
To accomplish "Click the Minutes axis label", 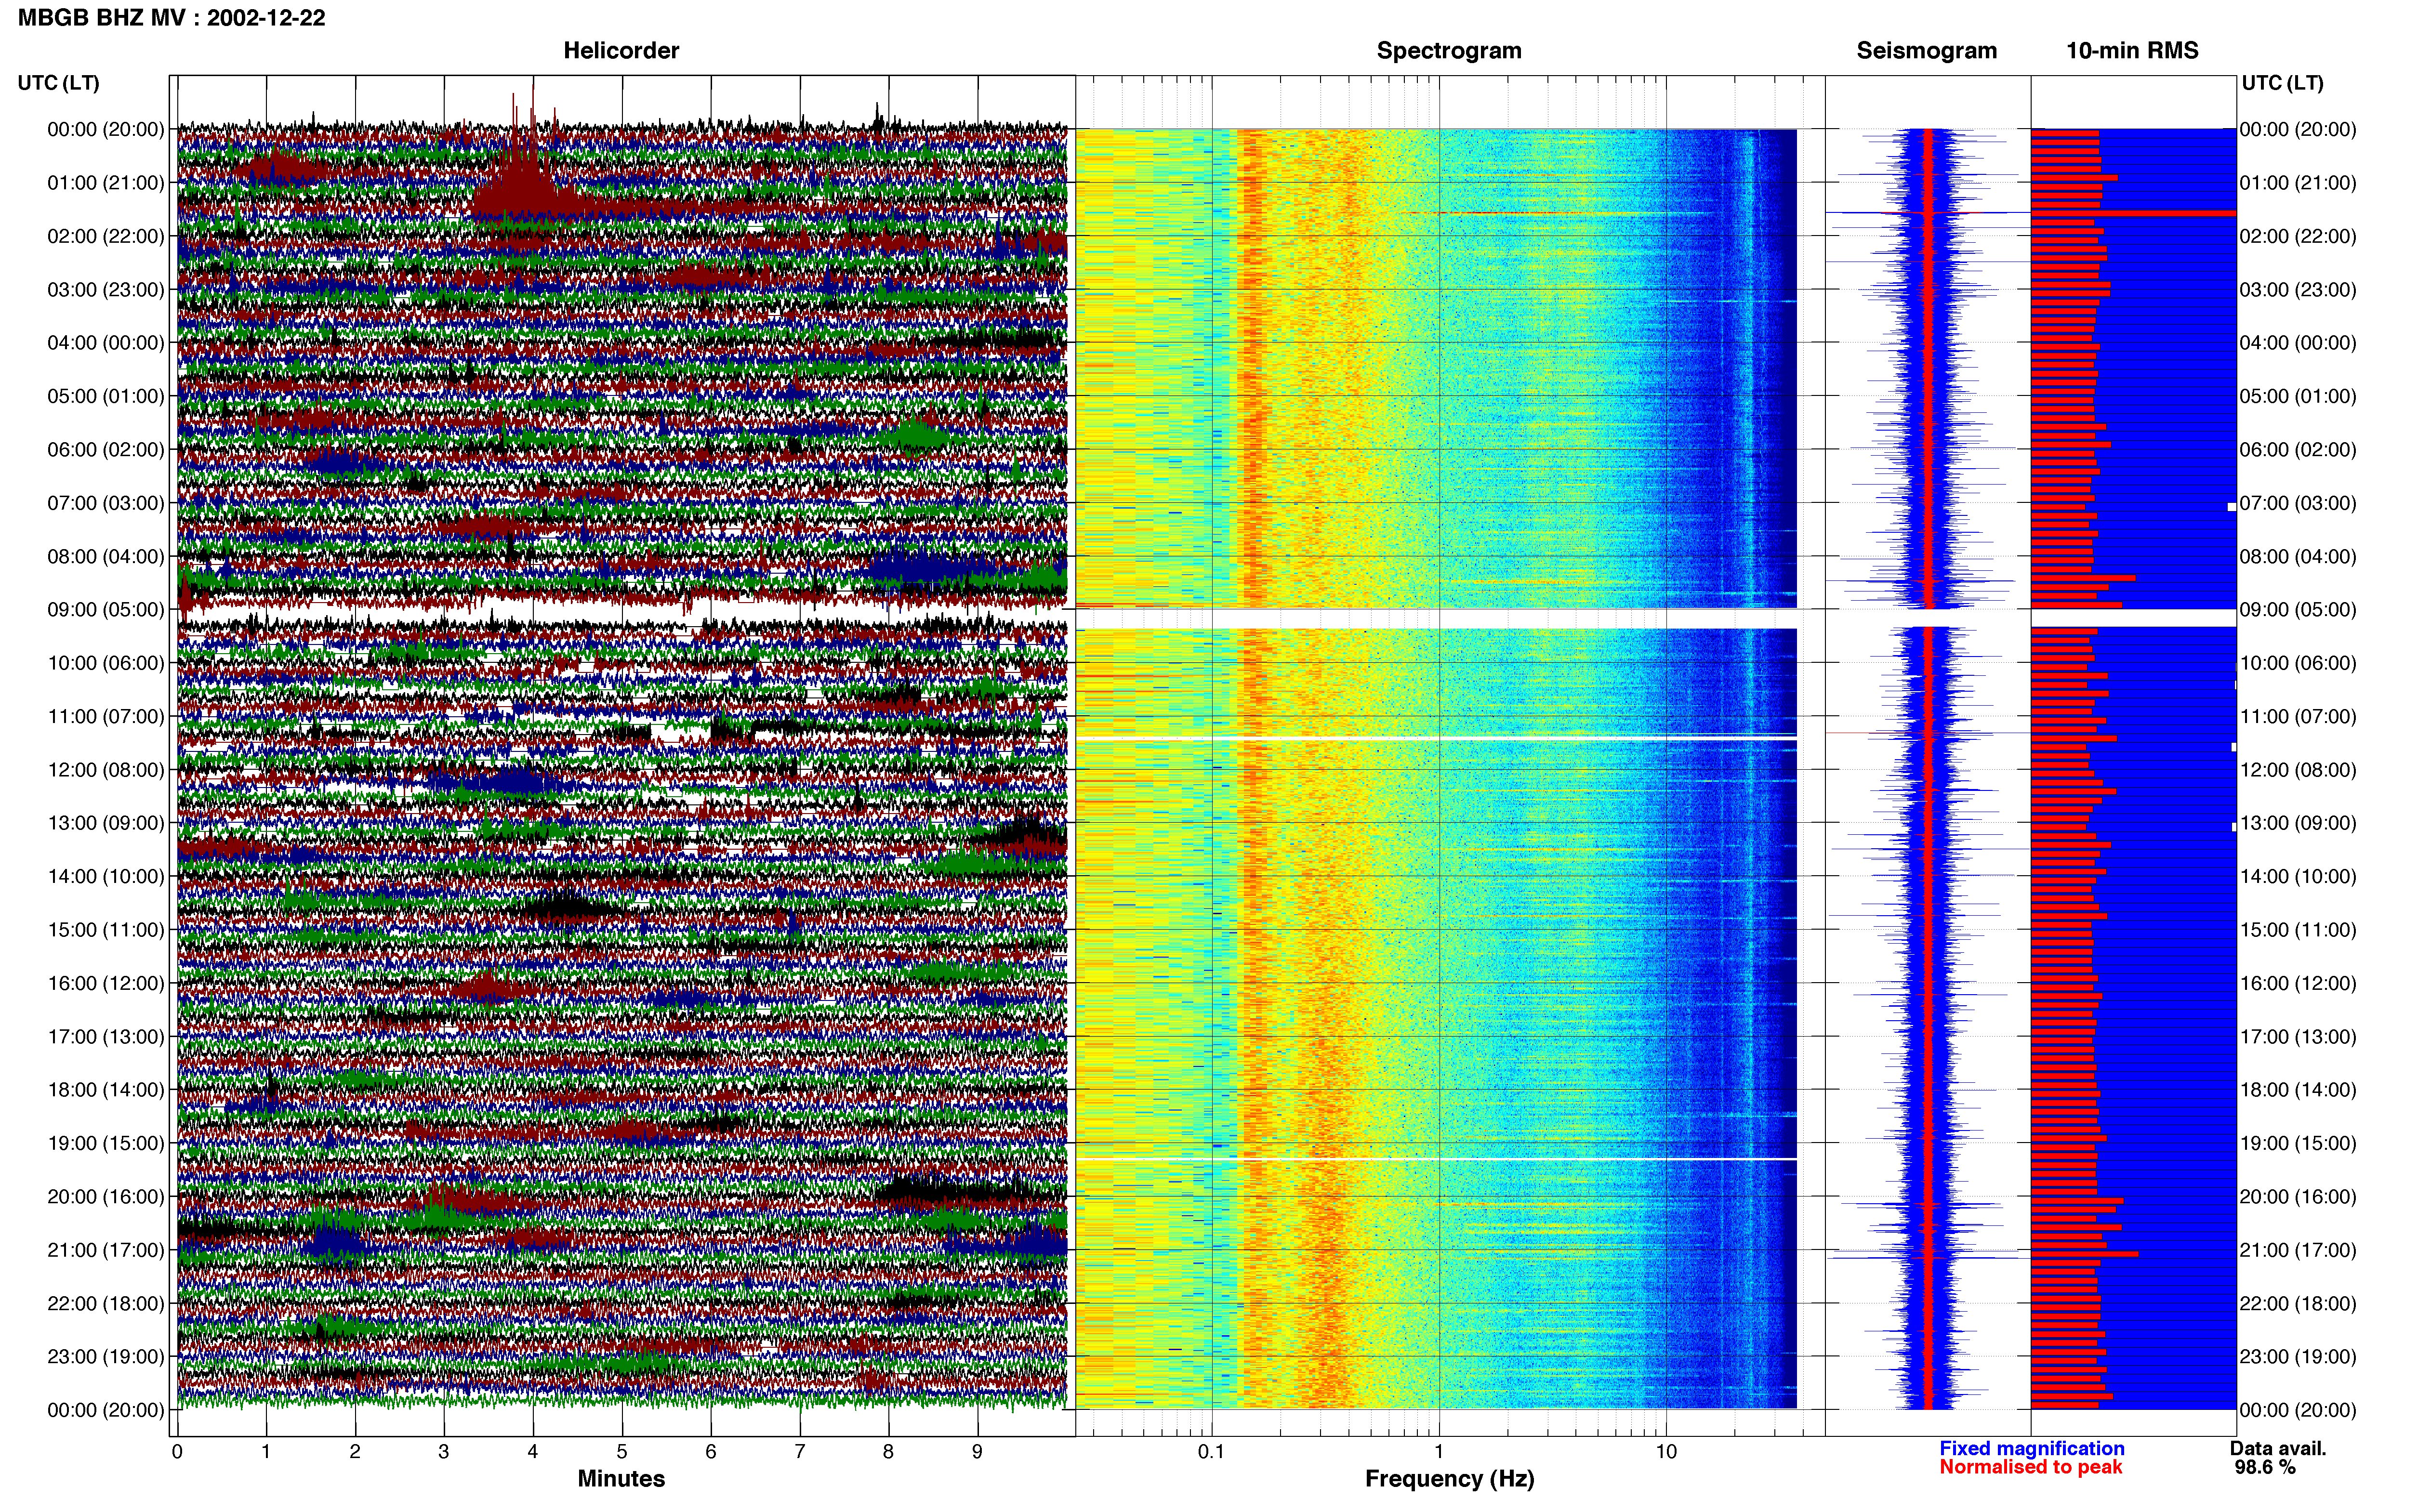I will (x=621, y=1478).
